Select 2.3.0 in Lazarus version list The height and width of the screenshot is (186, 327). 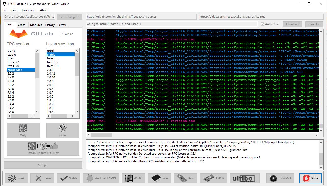tap(61, 70)
